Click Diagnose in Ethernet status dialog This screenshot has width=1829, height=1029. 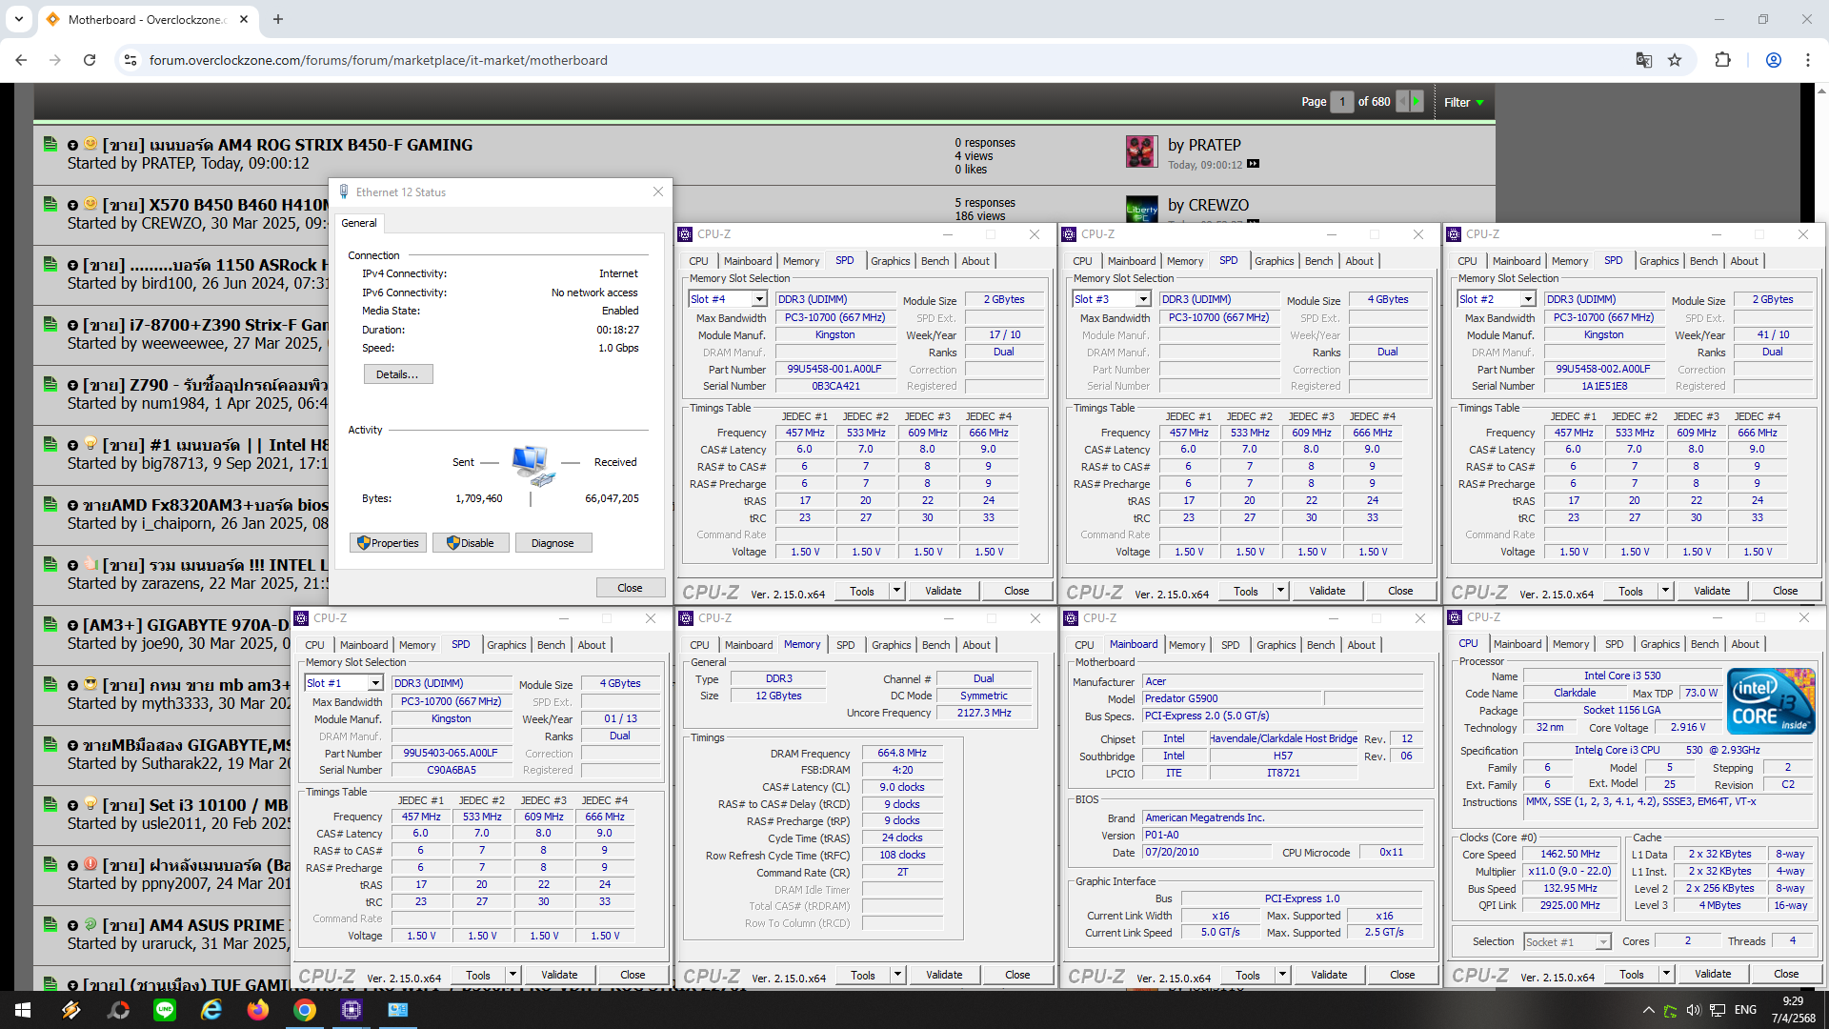pos(553,543)
